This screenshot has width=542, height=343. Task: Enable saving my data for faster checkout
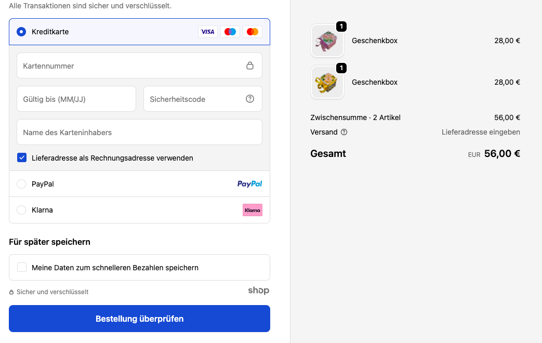(22, 268)
